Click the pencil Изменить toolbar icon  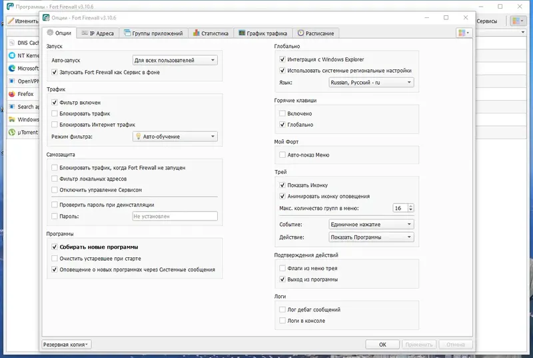point(11,21)
